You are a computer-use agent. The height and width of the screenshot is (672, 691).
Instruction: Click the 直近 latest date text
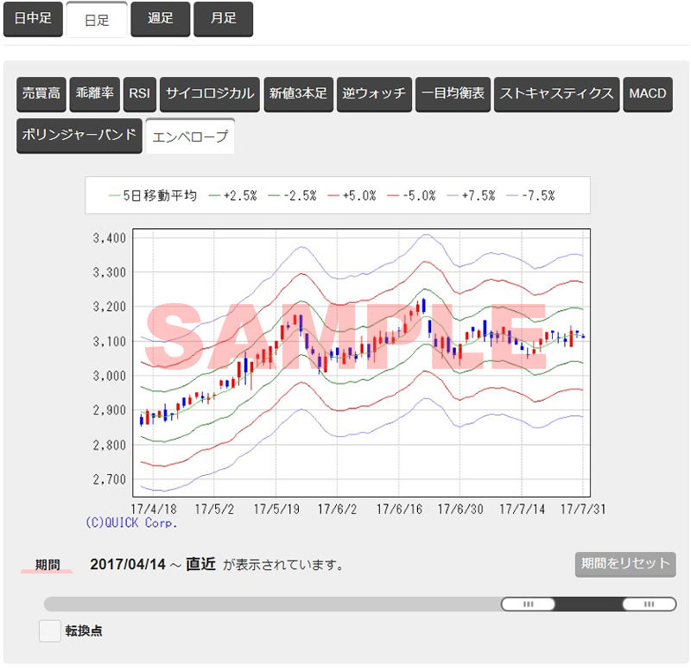pyautogui.click(x=200, y=565)
